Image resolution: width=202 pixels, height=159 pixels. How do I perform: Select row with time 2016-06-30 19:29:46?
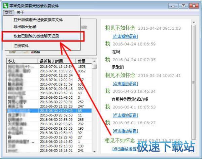point(49,137)
